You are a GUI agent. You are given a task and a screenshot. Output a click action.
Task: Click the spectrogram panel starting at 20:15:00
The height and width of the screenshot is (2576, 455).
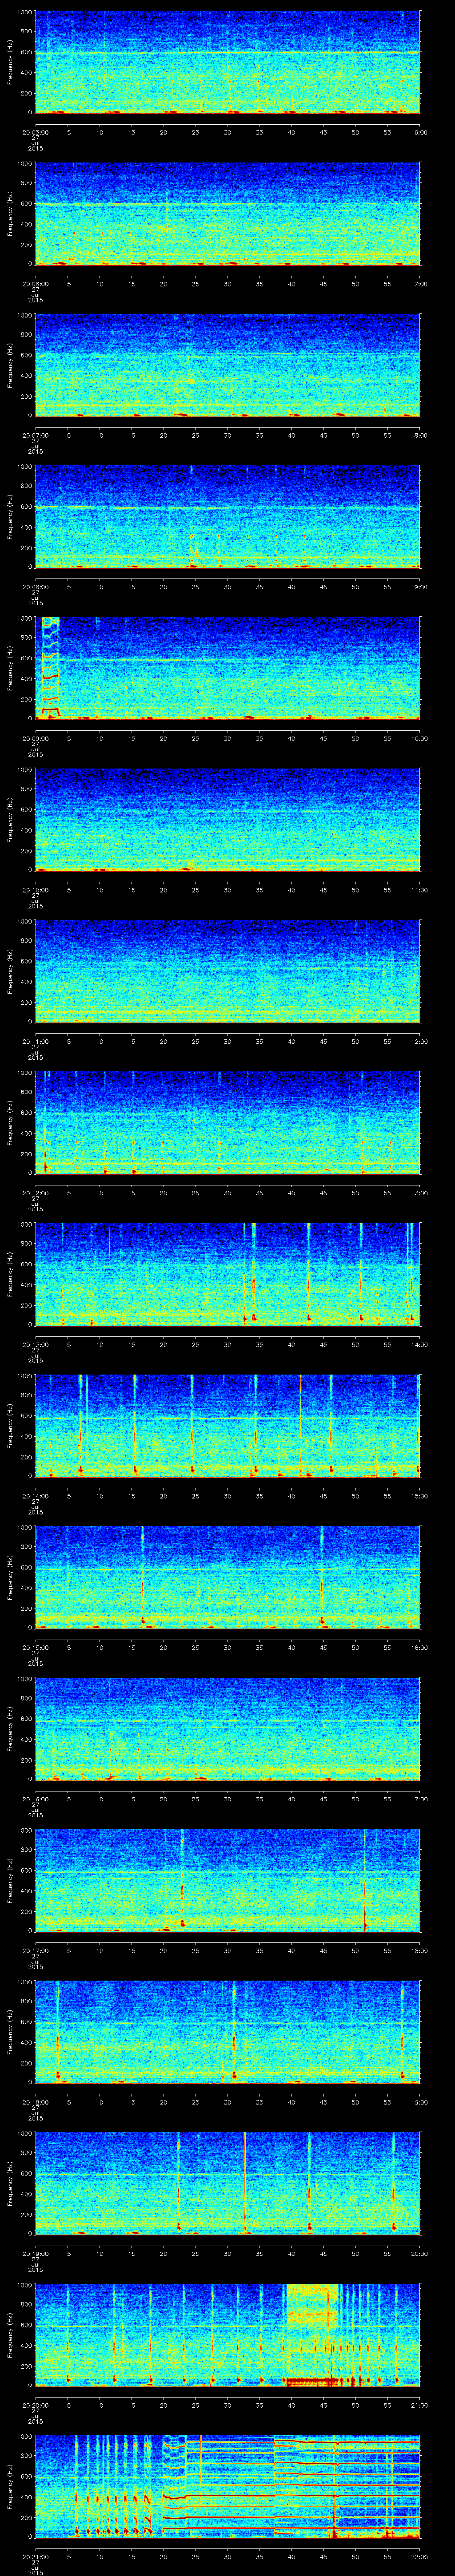(227, 1578)
